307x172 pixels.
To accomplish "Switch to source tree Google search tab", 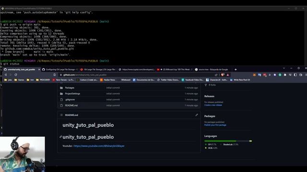I will coord(213,69).
